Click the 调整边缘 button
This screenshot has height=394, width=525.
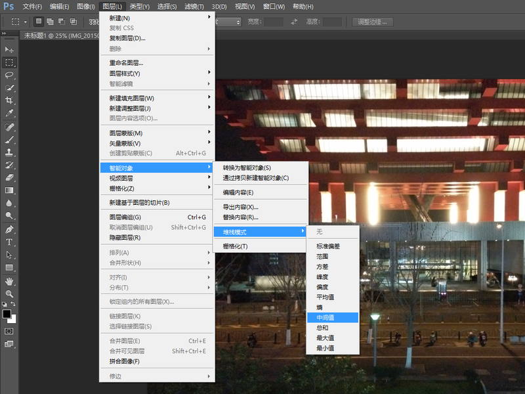tap(373, 22)
